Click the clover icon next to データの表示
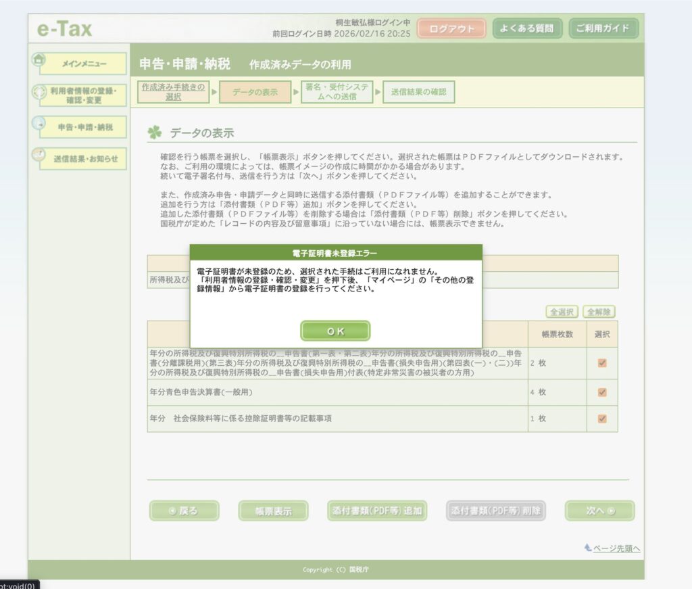This screenshot has height=589, width=692. [x=155, y=133]
